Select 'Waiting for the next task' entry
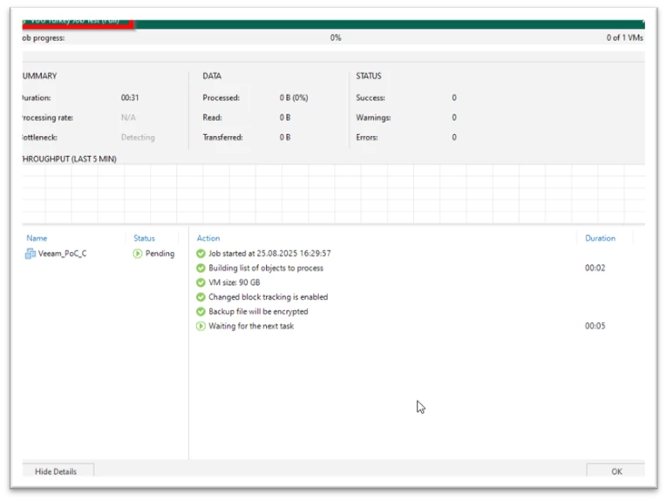 (x=251, y=326)
